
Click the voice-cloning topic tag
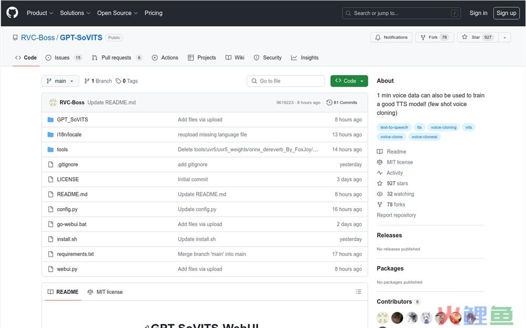[443, 127]
